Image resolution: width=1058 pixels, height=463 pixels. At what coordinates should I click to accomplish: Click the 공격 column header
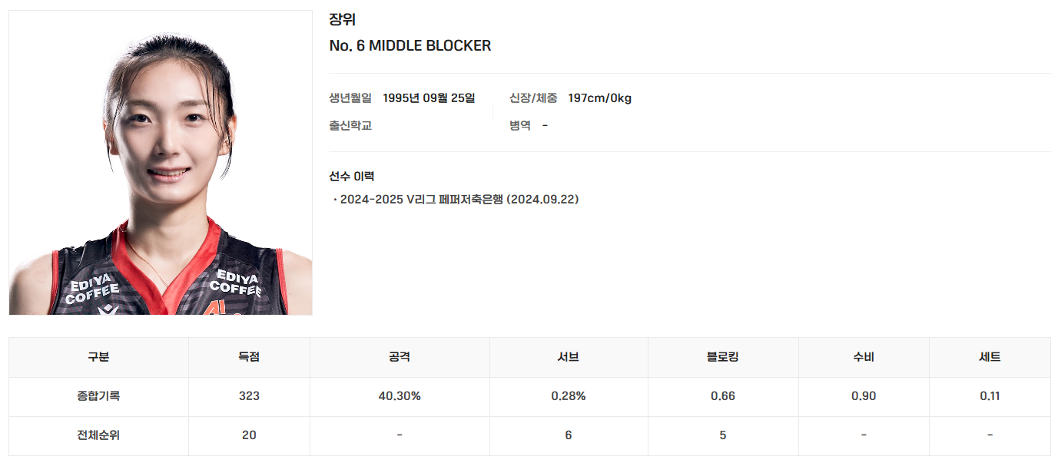point(400,357)
